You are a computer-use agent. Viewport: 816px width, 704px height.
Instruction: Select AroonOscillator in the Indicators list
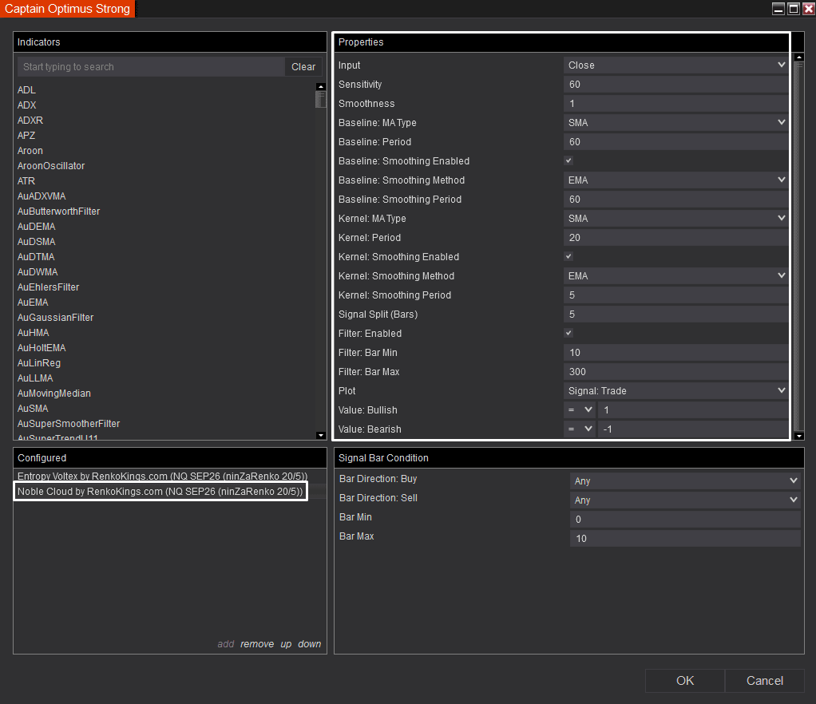pyautogui.click(x=51, y=165)
